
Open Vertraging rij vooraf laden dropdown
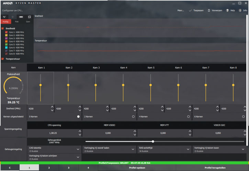(x=133, y=149)
